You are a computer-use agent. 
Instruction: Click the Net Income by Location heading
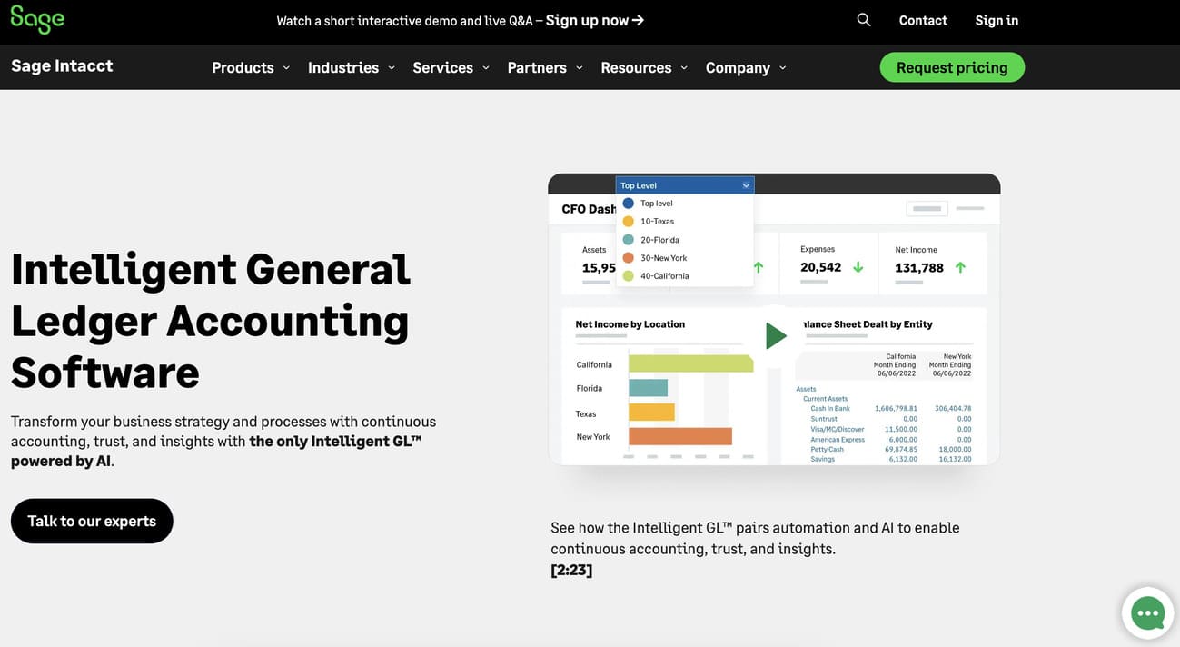click(x=630, y=323)
